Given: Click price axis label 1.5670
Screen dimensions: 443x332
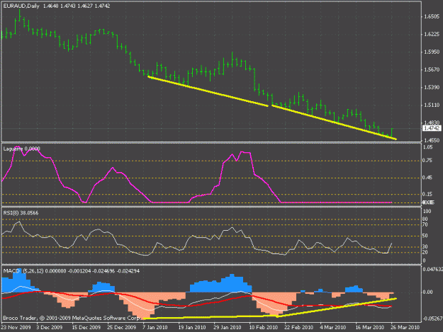Looking at the screenshot, I should click(432, 69).
